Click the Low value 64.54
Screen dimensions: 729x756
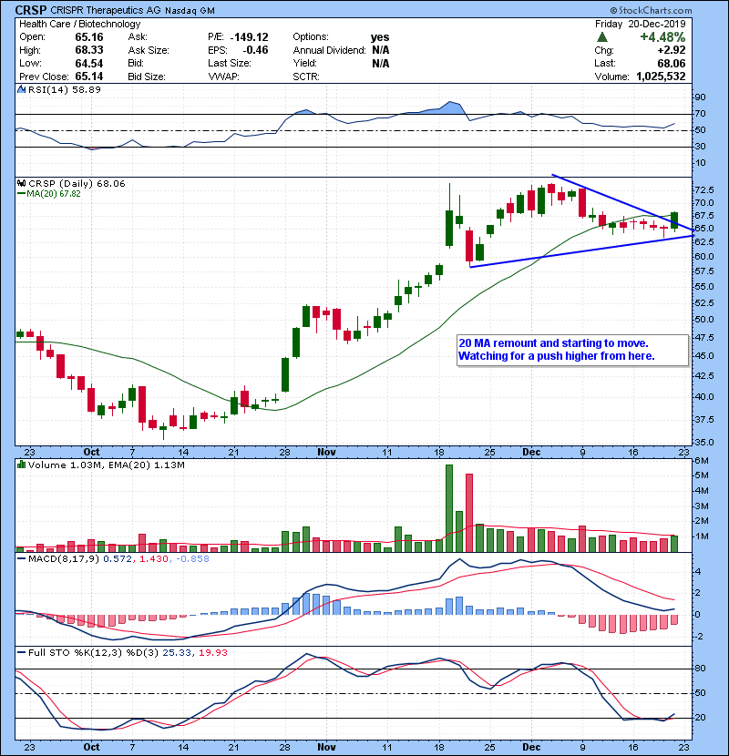pos(88,63)
